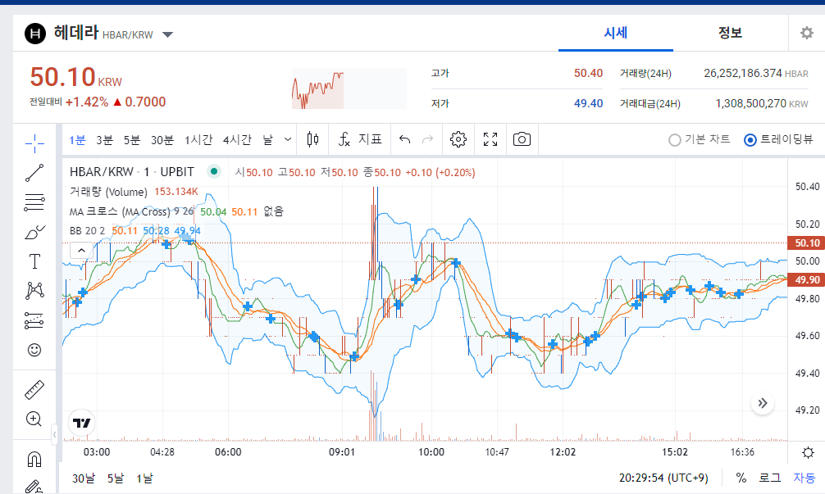Select the text annotation tool

[34, 261]
